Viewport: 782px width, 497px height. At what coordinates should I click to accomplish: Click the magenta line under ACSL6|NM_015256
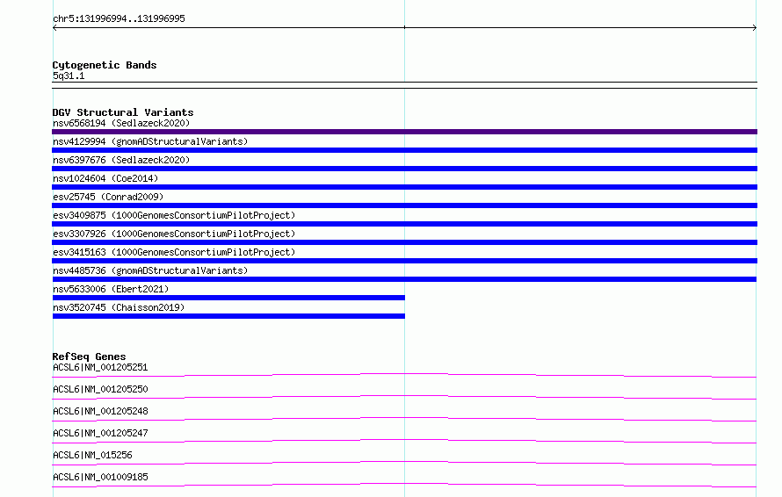pyautogui.click(x=404, y=463)
